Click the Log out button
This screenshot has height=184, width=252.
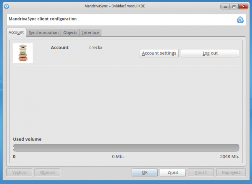coord(210,53)
